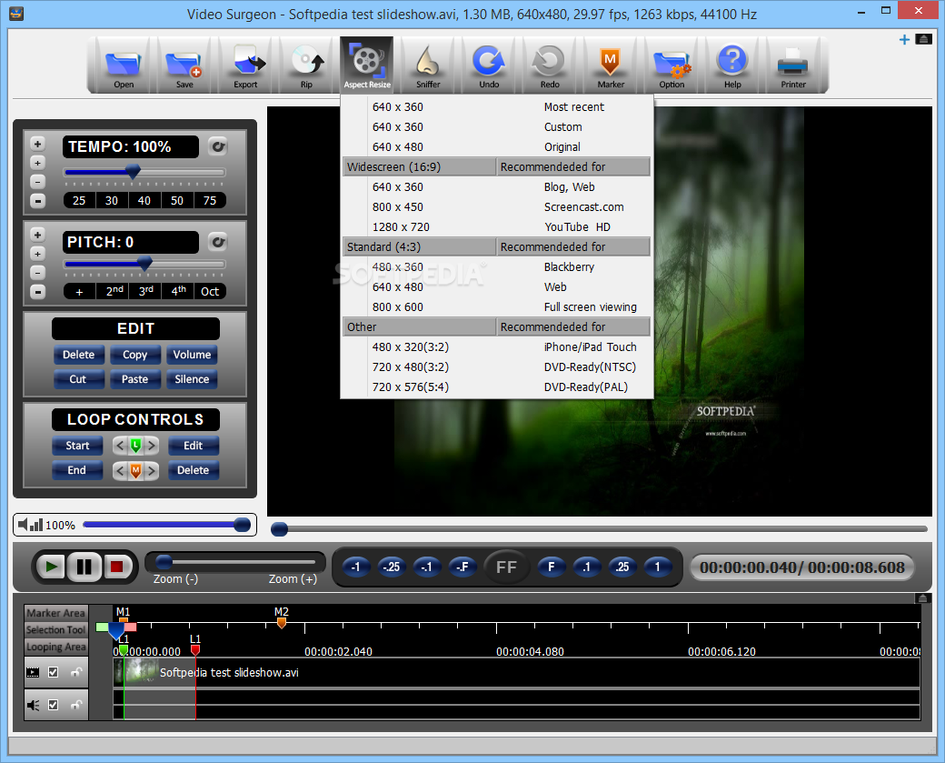Increase tempo with the large plus button
This screenshot has height=763, width=945.
(x=37, y=144)
